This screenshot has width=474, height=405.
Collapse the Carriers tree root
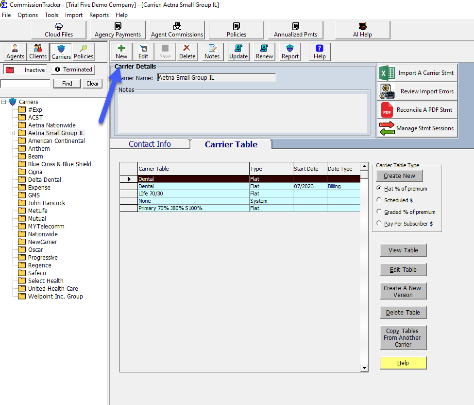pos(4,102)
